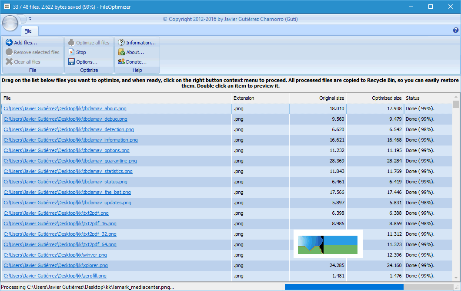Click the Stop optimization icon
The image size is (461, 291).
point(71,52)
